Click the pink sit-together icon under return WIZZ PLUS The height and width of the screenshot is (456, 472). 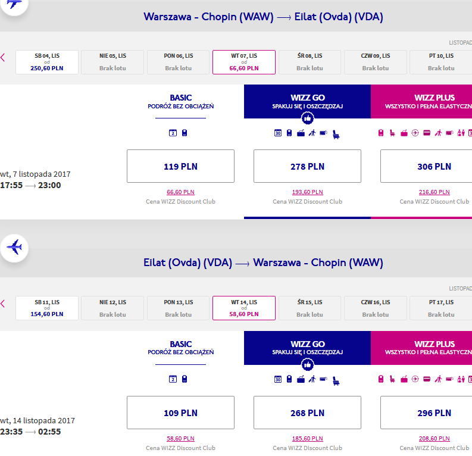pyautogui.click(x=461, y=379)
